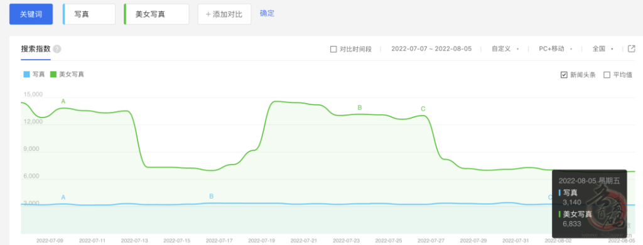Screen dimensions: 643x245
Task: Toggle the blue 写真 legend square
Action: (x=26, y=75)
